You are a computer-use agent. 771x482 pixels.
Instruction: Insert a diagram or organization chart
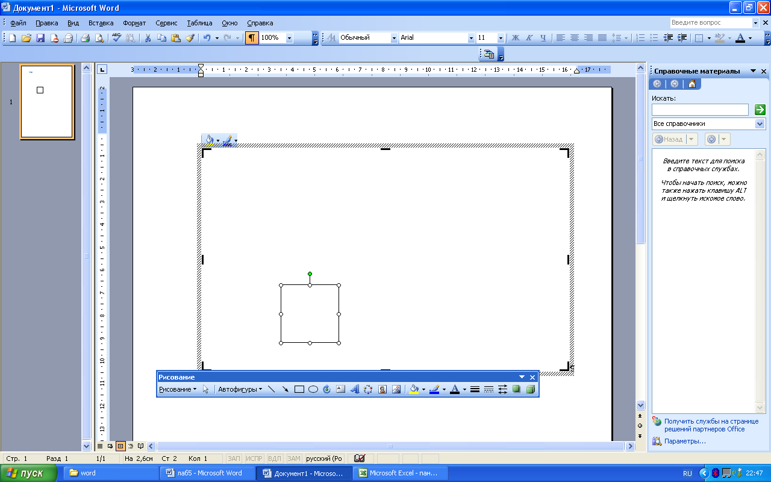pos(369,389)
